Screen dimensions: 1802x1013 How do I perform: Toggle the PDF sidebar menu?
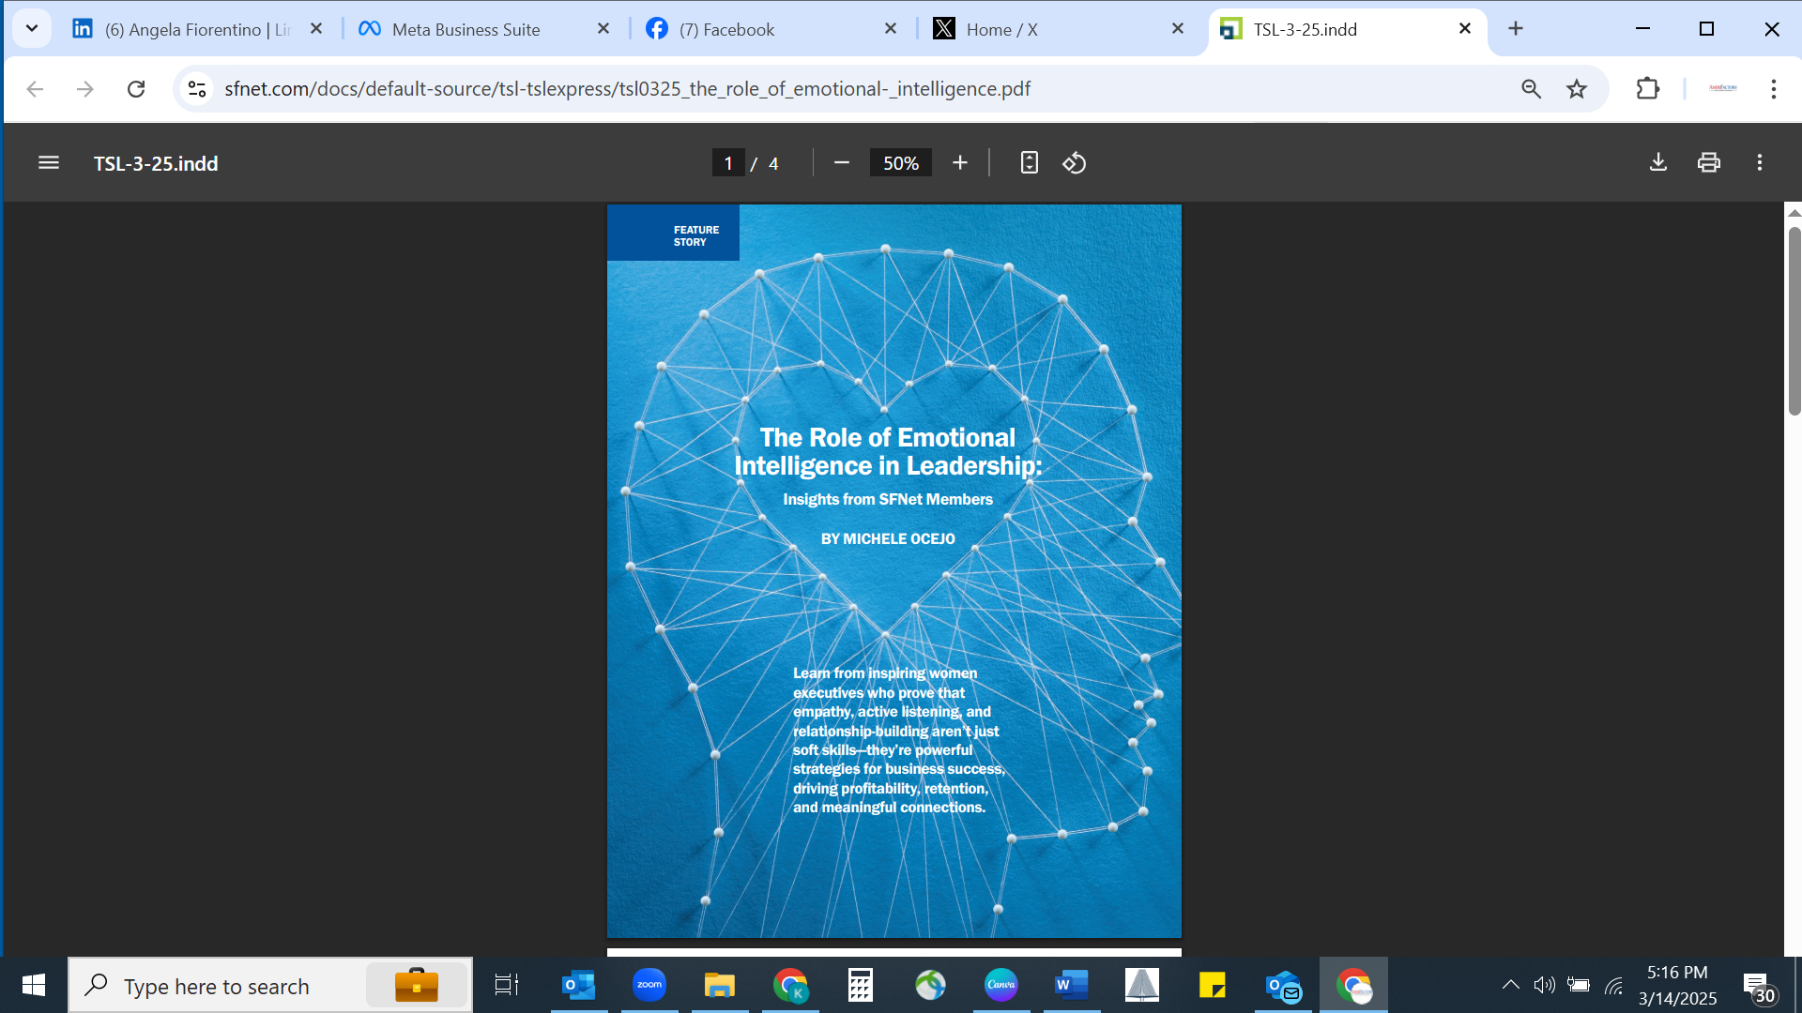pyautogui.click(x=49, y=163)
